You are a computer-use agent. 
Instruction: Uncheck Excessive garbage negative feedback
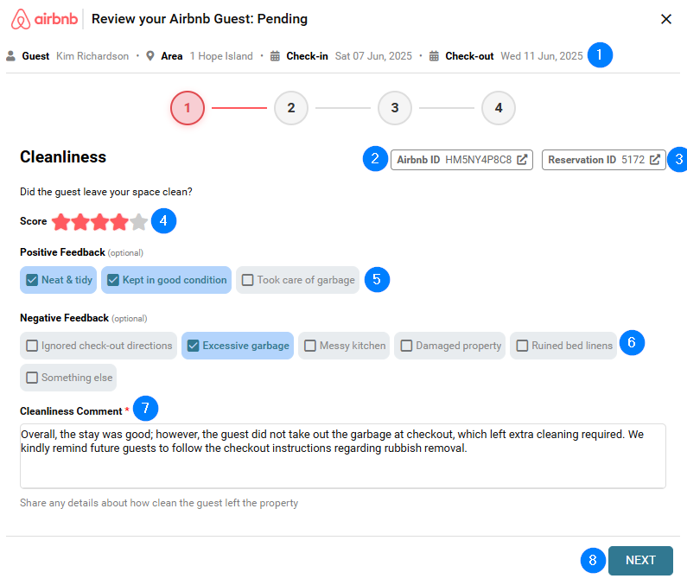[x=194, y=346]
